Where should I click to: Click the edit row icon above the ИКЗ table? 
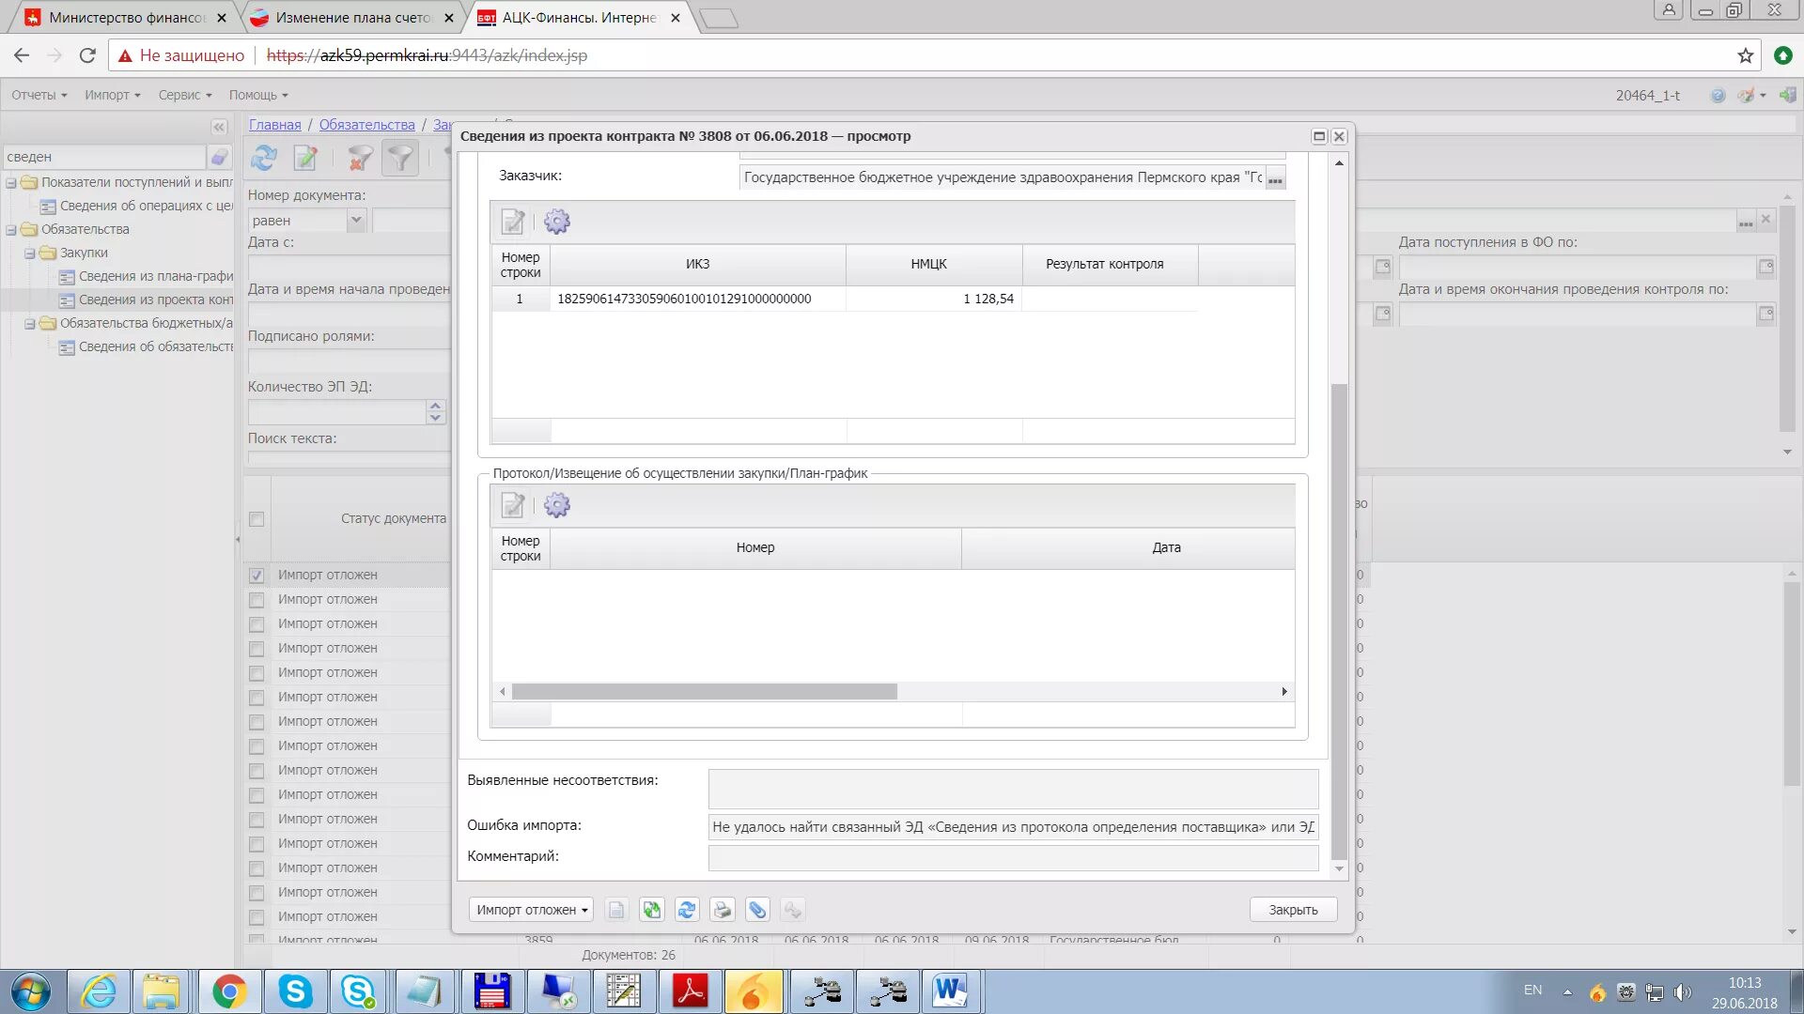[x=513, y=222]
